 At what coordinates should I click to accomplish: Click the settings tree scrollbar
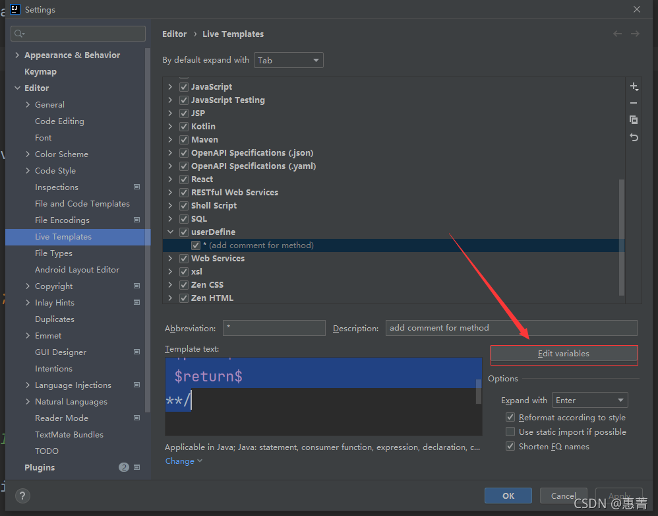click(147, 230)
